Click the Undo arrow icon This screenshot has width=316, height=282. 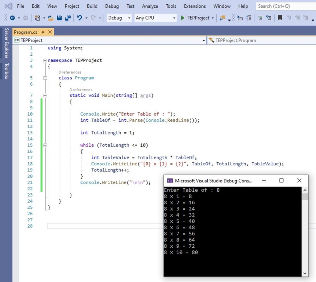pyautogui.click(x=80, y=18)
